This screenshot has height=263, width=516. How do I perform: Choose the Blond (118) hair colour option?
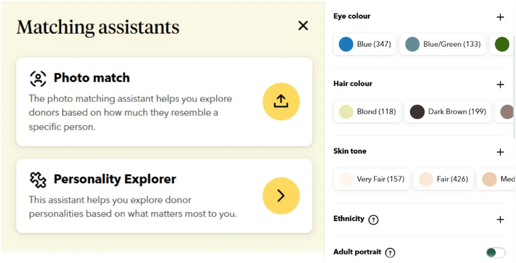click(x=367, y=112)
